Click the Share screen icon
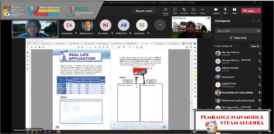The image size is (274, 134). tap(234, 11)
